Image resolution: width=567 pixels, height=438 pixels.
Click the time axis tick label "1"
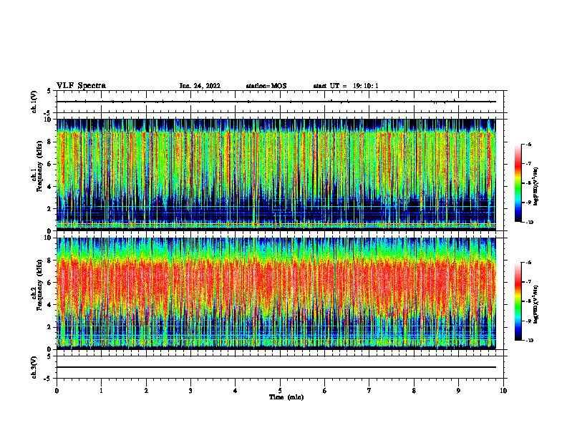[101, 391]
